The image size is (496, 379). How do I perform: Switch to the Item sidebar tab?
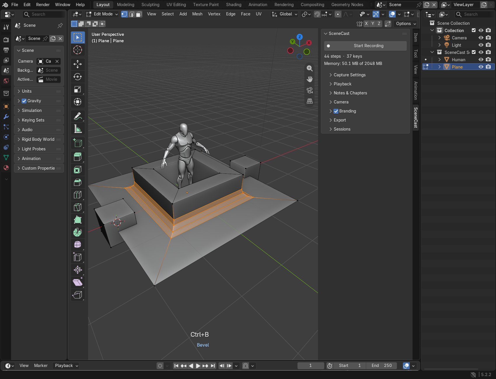click(416, 37)
